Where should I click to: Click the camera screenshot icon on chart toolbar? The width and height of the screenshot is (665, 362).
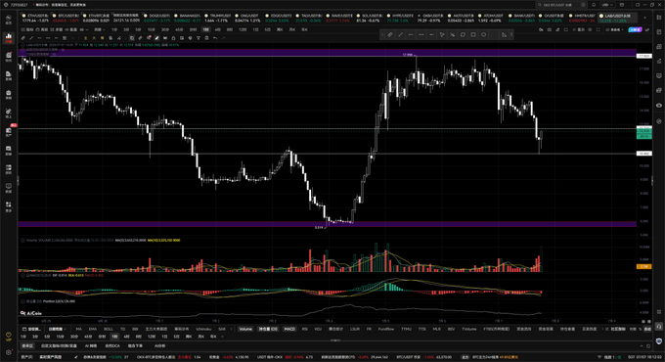click(x=550, y=29)
